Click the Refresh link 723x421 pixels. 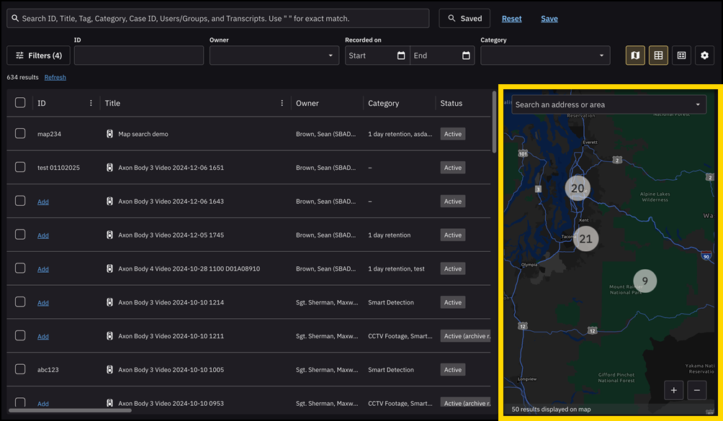55,77
